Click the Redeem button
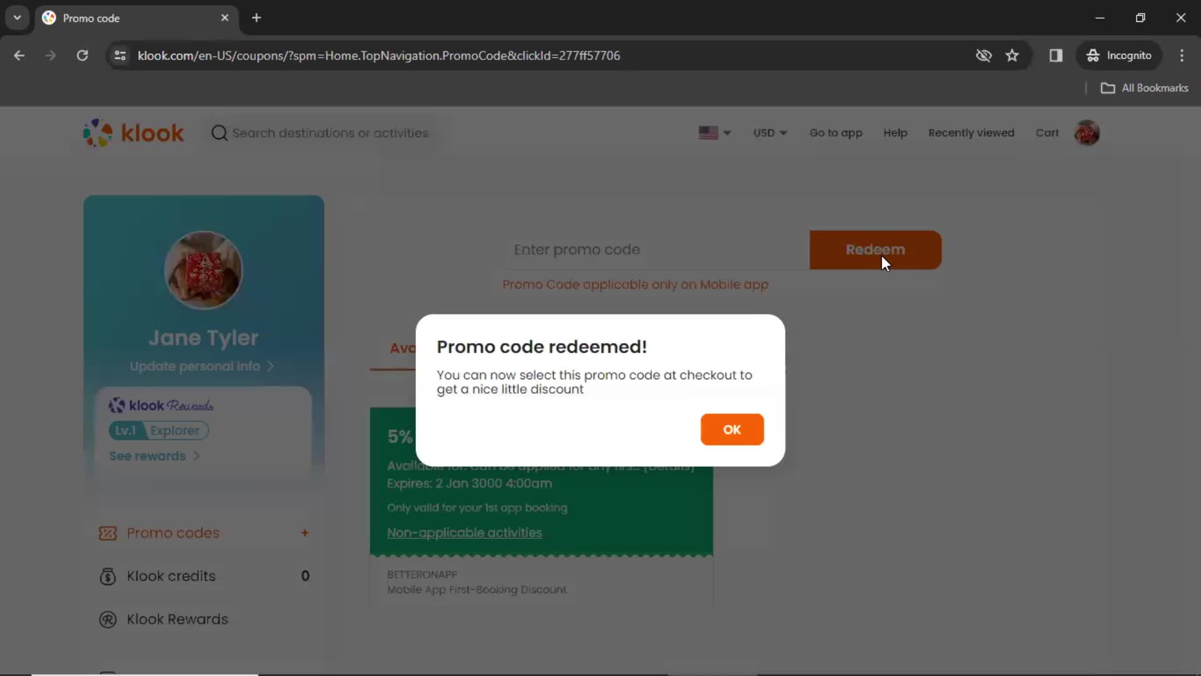This screenshot has width=1201, height=676. coord(875,250)
